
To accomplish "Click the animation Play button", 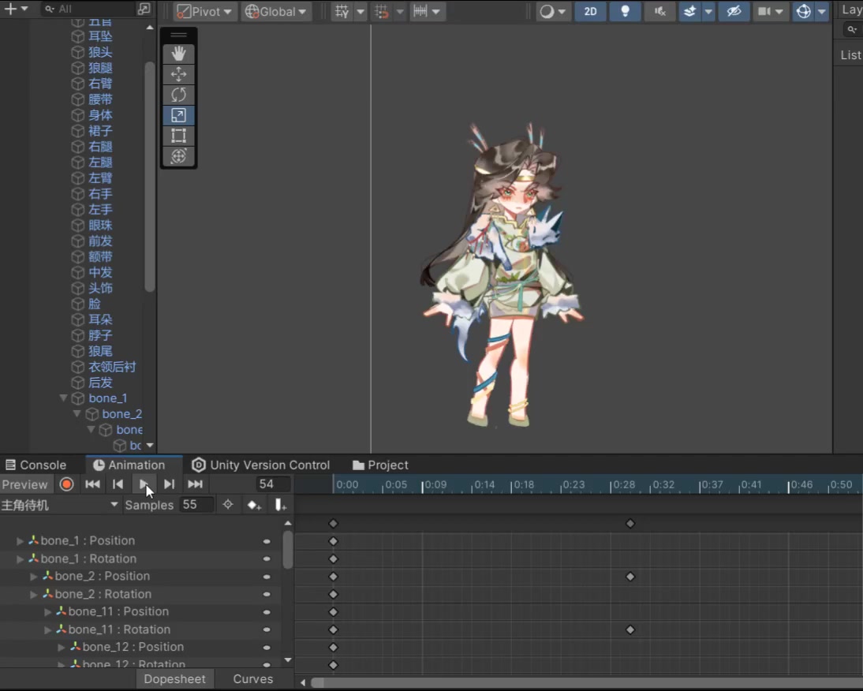I will tap(143, 484).
